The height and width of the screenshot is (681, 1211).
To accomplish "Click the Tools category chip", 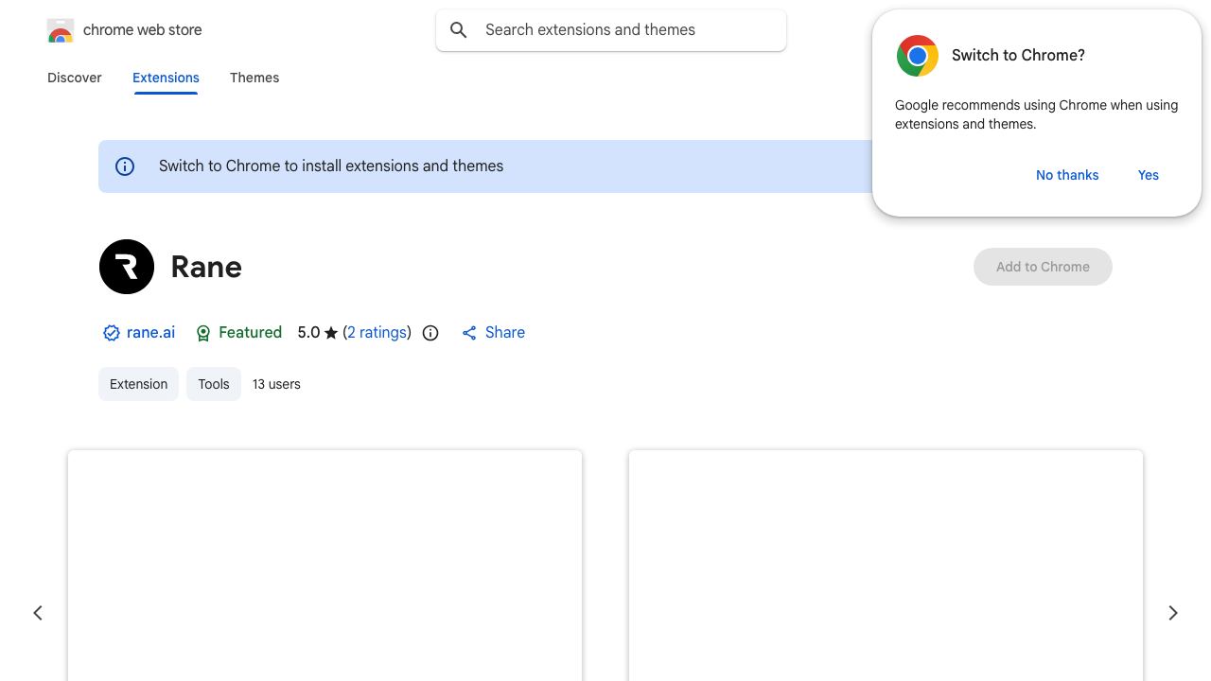I will [214, 384].
